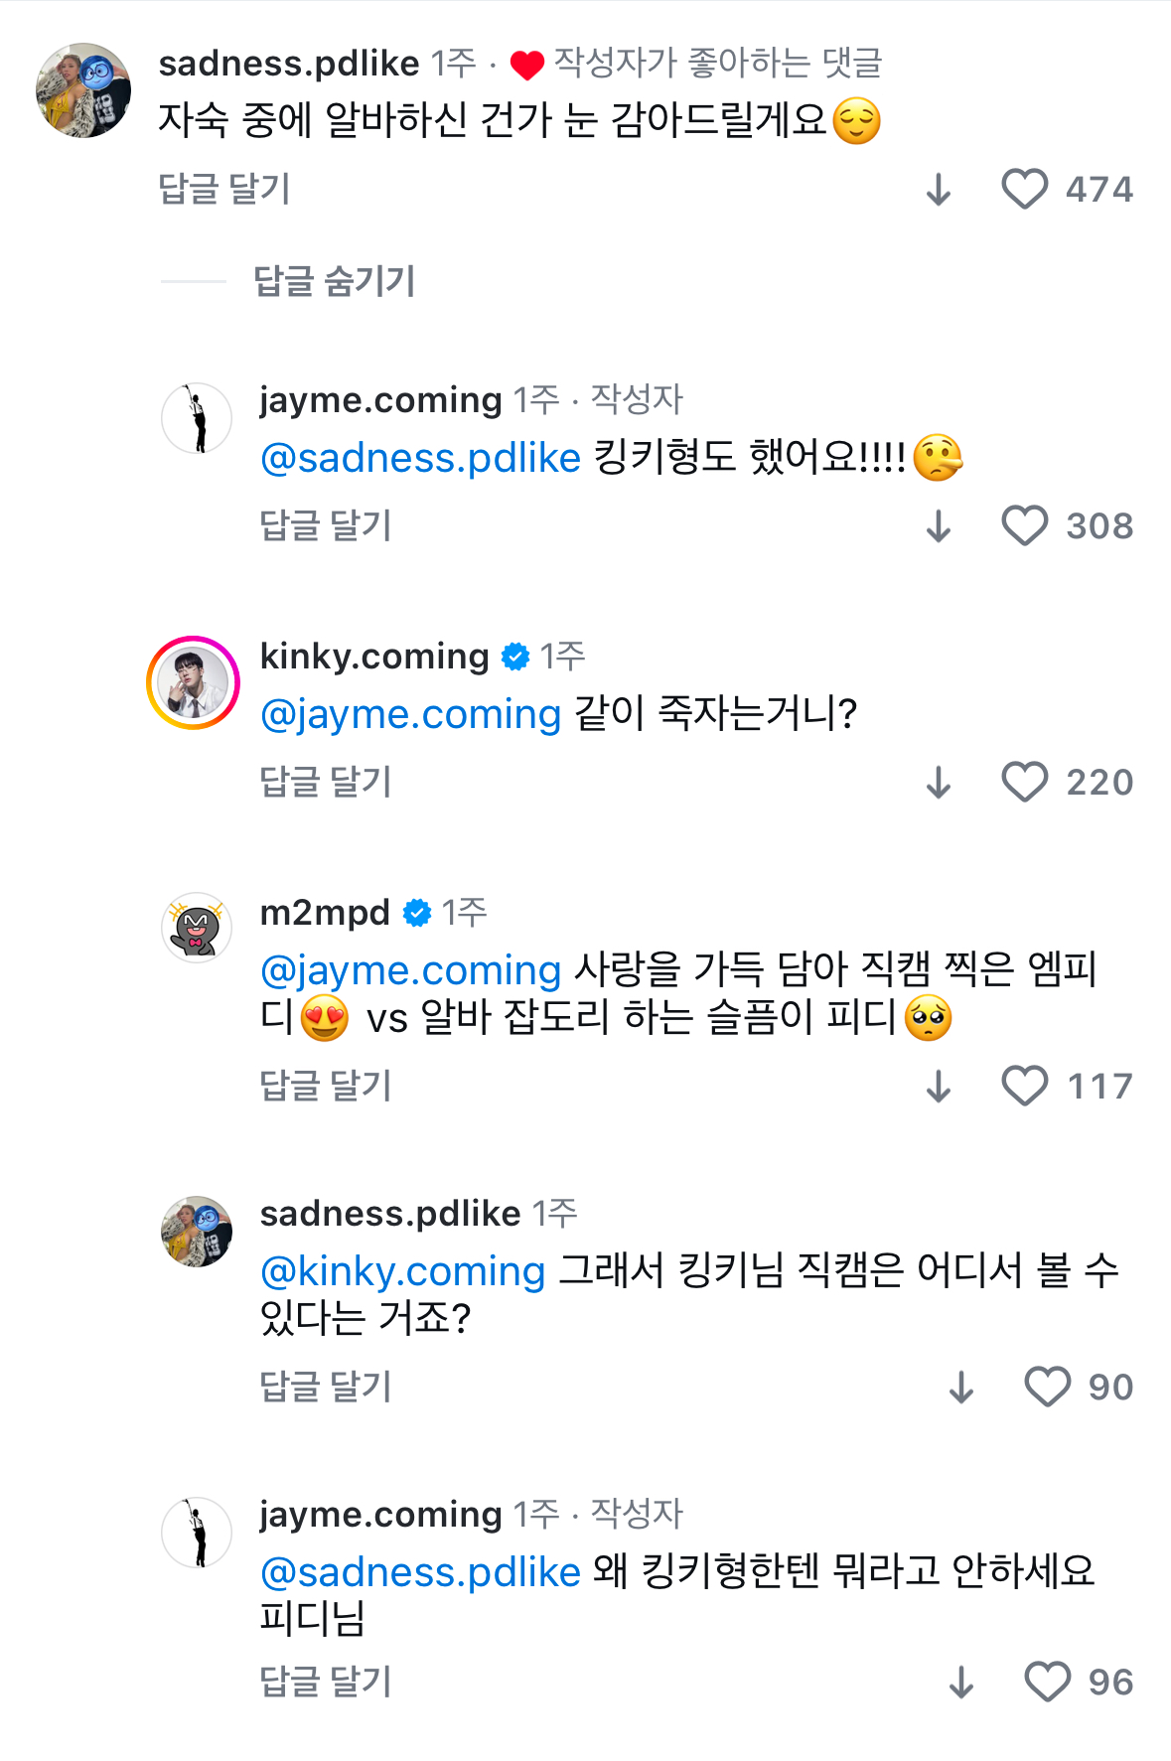
Task: Open @jayme.coming mention in m2mpd's reply
Action: point(410,970)
